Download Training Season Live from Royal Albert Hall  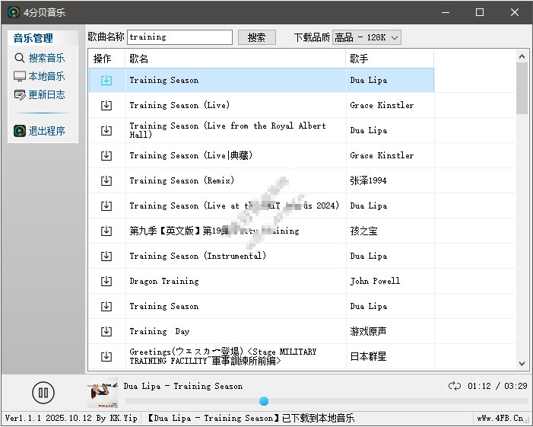(106, 130)
